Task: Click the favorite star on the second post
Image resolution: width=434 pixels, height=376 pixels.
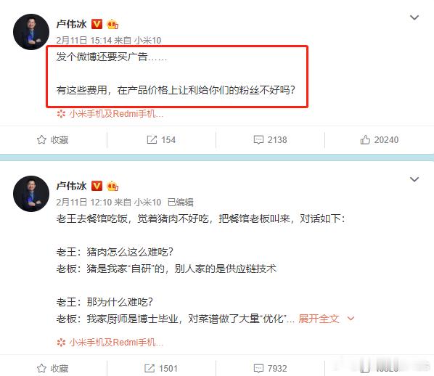Action: (41, 368)
